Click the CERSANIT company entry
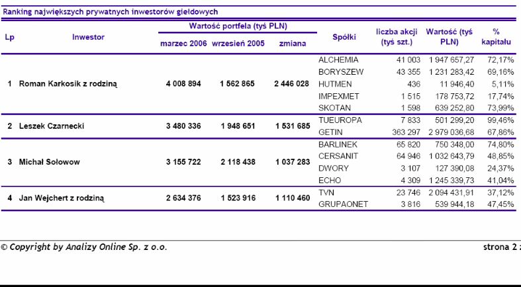The width and height of the screenshot is (521, 287). click(338, 156)
